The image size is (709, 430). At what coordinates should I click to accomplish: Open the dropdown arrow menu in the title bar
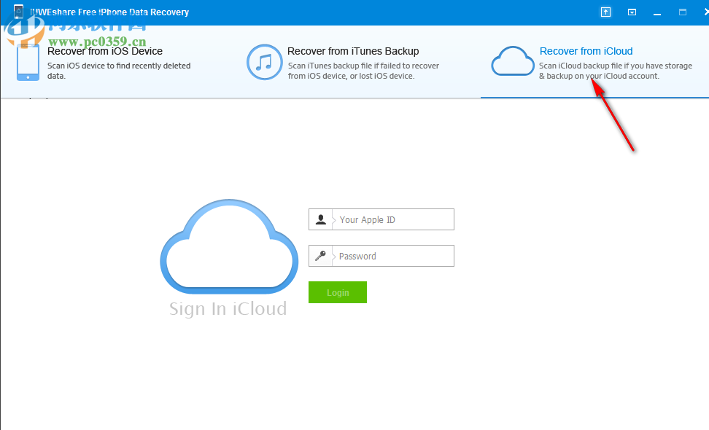[x=632, y=12]
